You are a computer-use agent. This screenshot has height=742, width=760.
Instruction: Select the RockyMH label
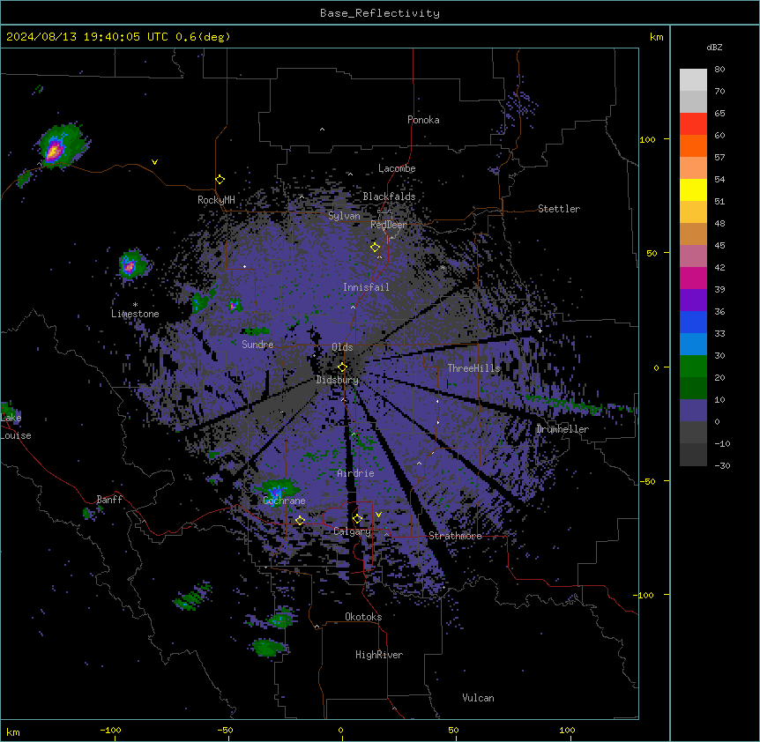pyautogui.click(x=216, y=200)
